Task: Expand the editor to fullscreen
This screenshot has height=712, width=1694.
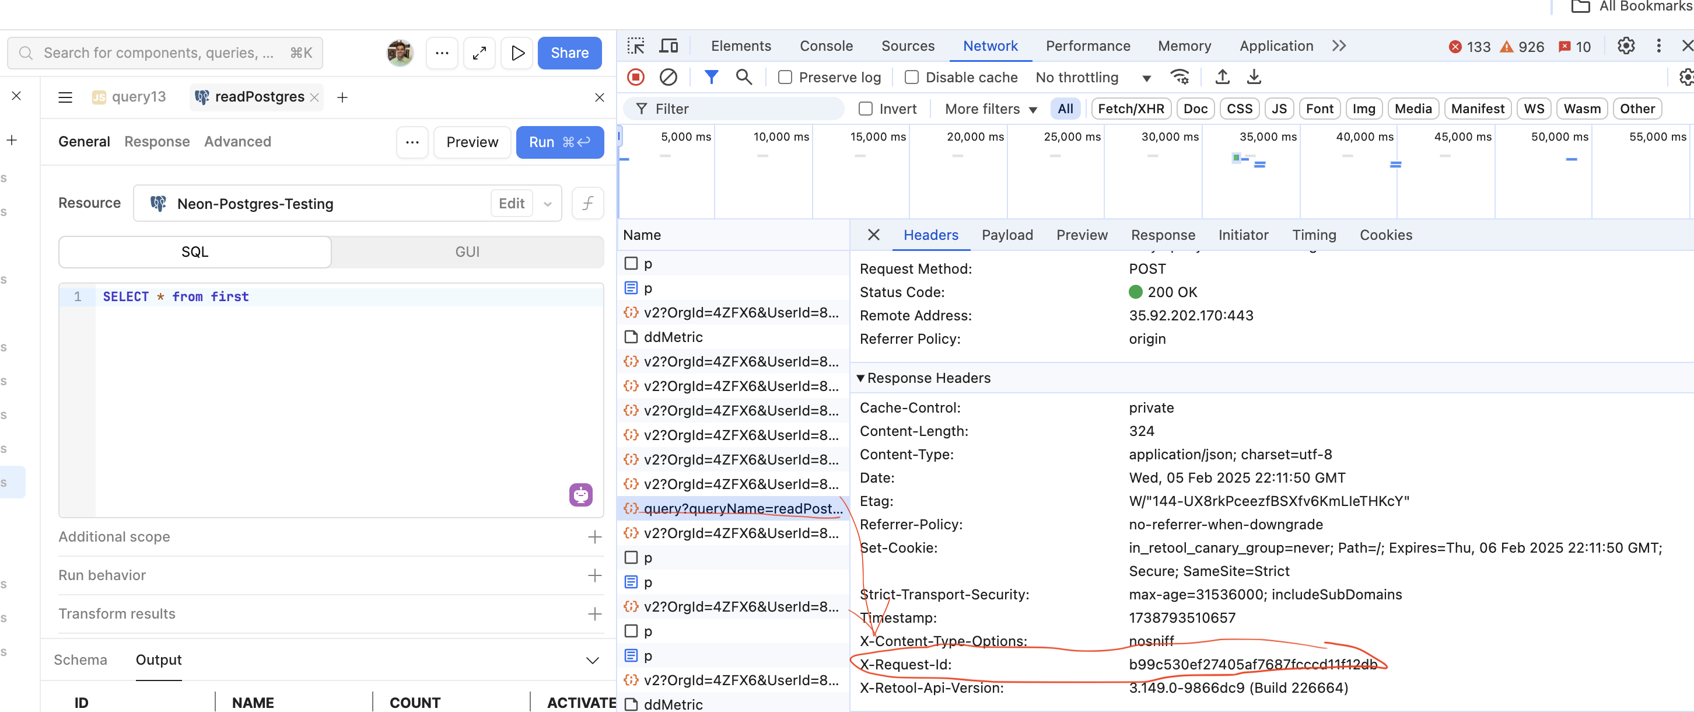Action: point(480,53)
